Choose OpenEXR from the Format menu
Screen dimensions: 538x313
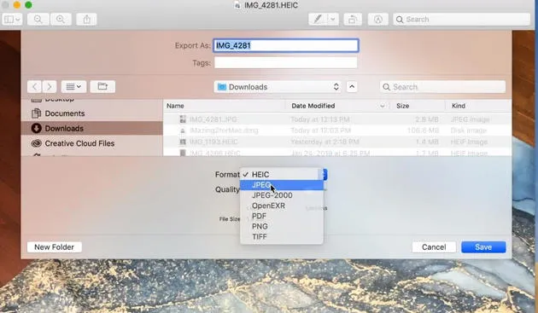pyautogui.click(x=281, y=206)
